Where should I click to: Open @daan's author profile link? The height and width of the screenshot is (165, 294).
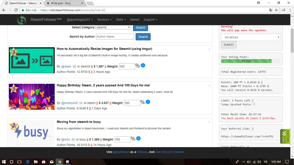(x=66, y=66)
